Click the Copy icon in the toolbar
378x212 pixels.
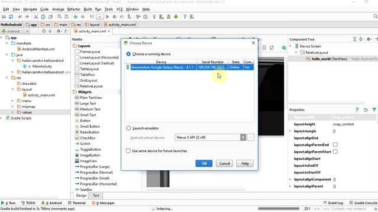(43, 16)
